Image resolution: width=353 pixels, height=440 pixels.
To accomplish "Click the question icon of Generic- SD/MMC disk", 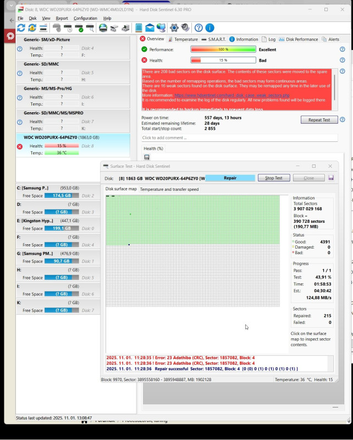I will pyautogui.click(x=20, y=73).
